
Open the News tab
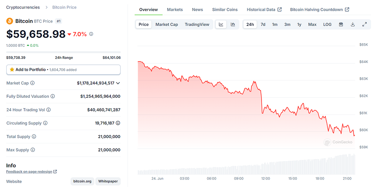click(x=197, y=10)
